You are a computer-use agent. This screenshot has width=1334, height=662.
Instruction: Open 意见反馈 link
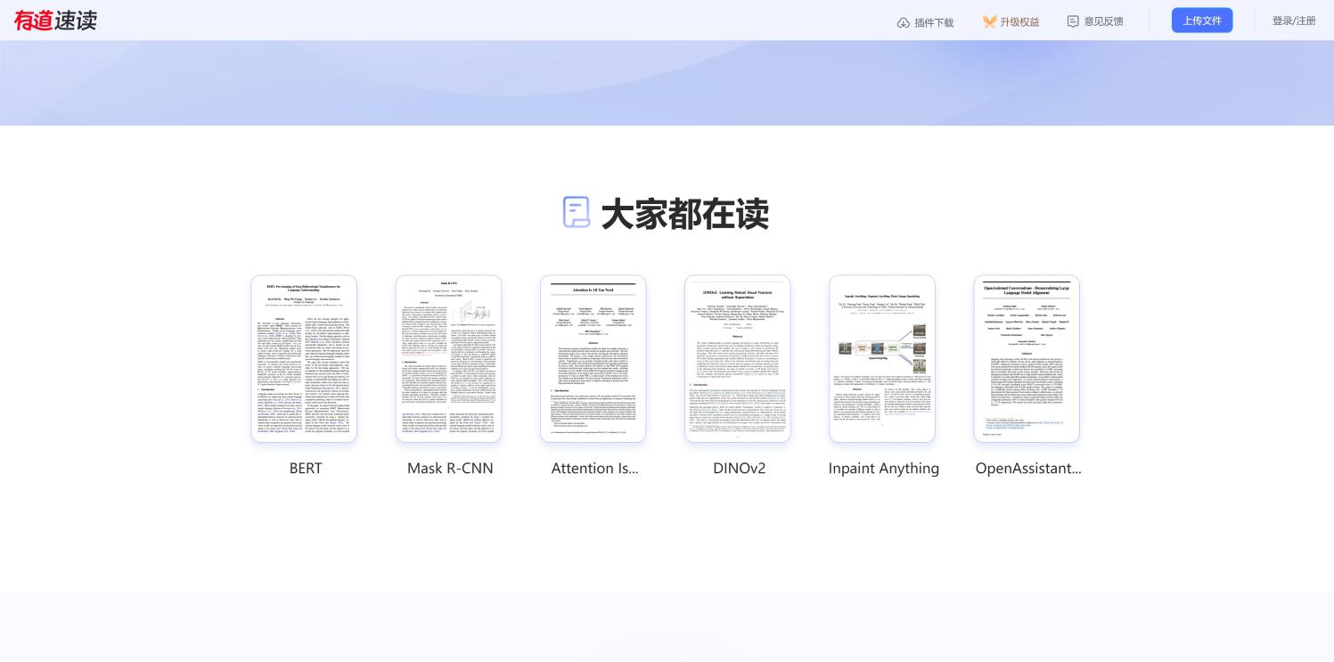[x=1103, y=21]
